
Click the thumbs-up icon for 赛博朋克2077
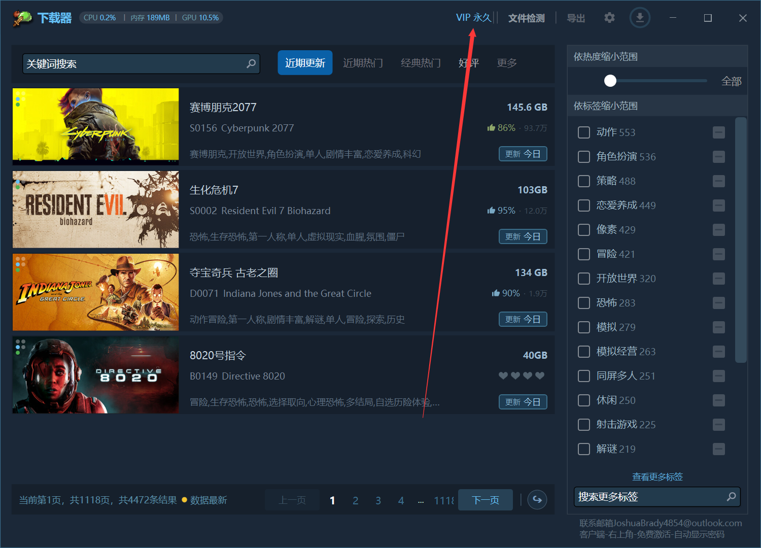(491, 128)
